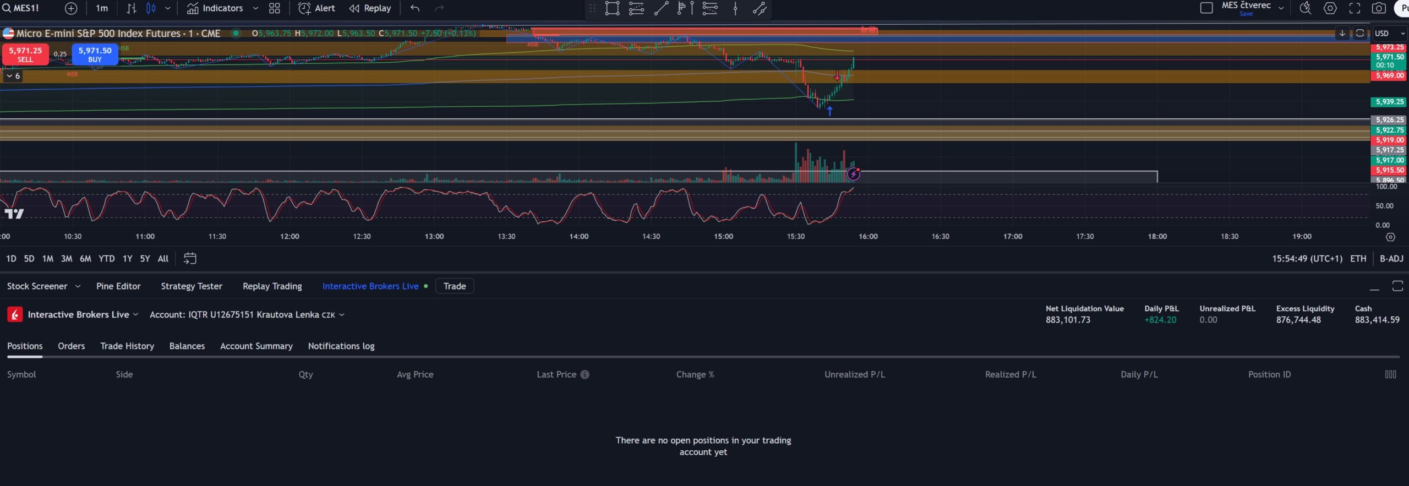
Task: Toggle maximize chart pane icon
Action: coord(1359,33)
